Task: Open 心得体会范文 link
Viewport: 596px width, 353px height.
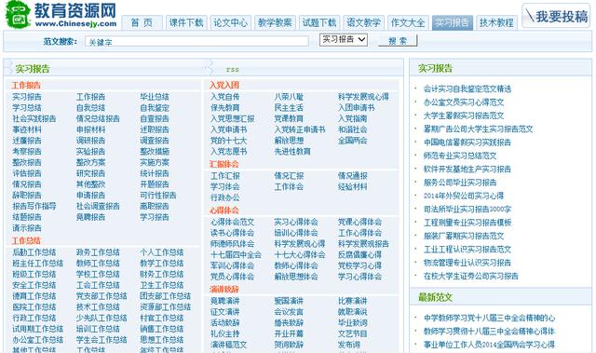Action: [x=232, y=222]
